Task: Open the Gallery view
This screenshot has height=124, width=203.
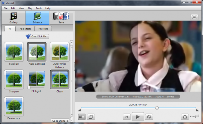Action: pyautogui.click(x=14, y=18)
